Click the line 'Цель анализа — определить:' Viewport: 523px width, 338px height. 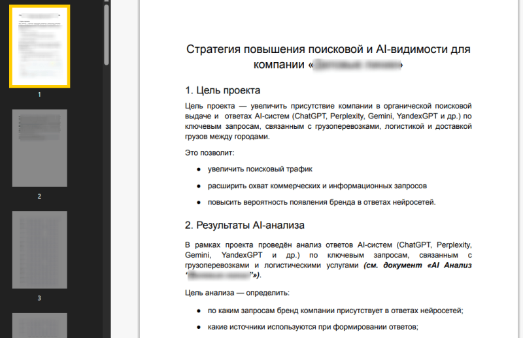237,293
